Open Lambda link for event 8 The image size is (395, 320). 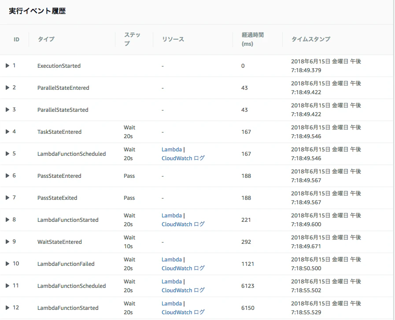point(172,216)
